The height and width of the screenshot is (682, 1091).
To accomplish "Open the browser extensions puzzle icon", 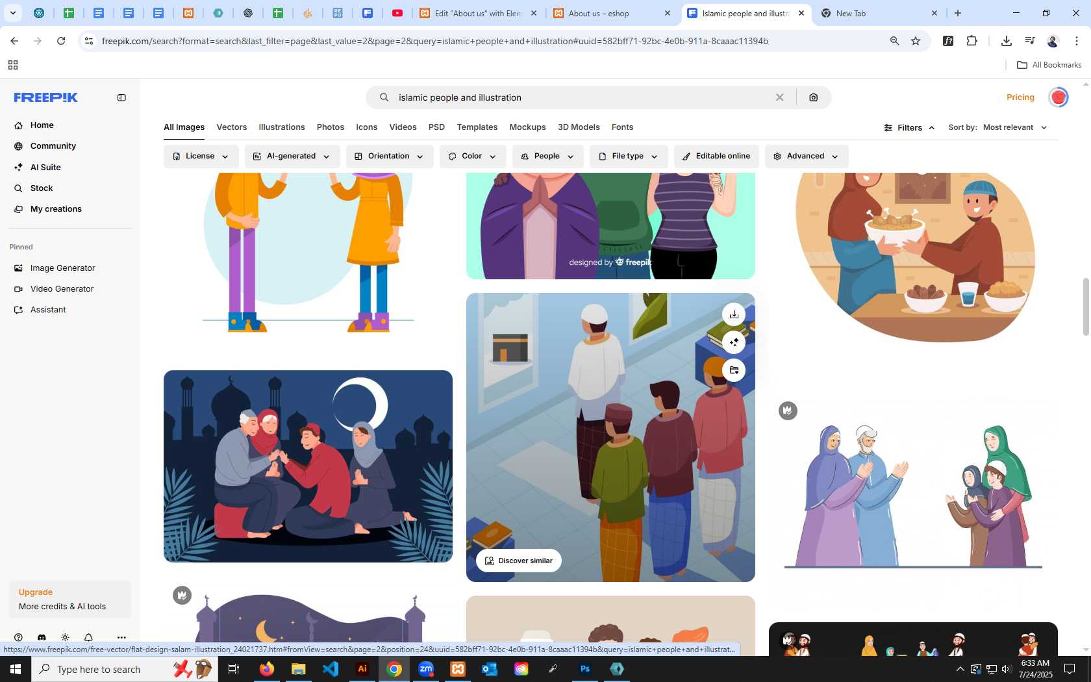I will tap(972, 41).
